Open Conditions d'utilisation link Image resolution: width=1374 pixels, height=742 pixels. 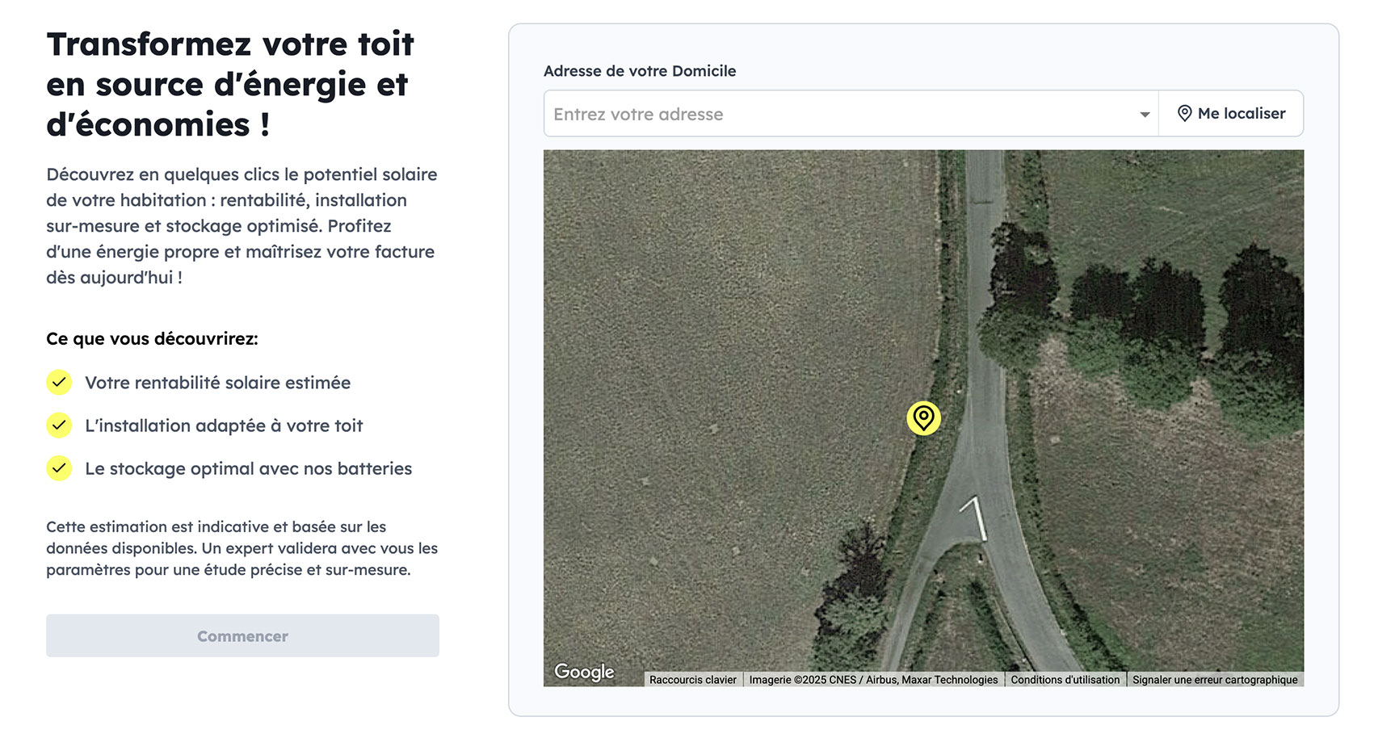(x=1065, y=680)
